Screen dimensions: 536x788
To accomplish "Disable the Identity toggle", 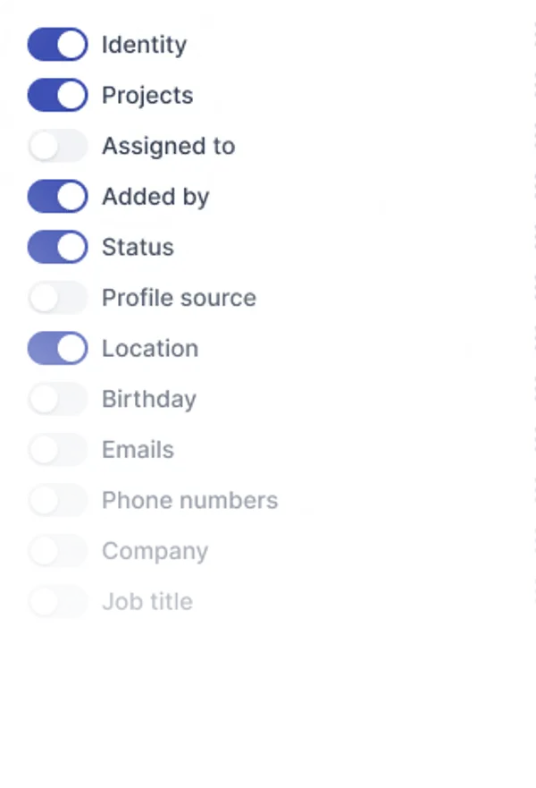I will click(x=57, y=45).
